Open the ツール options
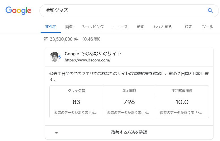220x141 pixels. tap(208, 27)
